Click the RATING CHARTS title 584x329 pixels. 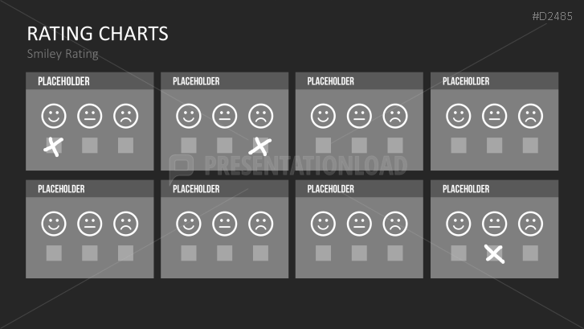97,34
